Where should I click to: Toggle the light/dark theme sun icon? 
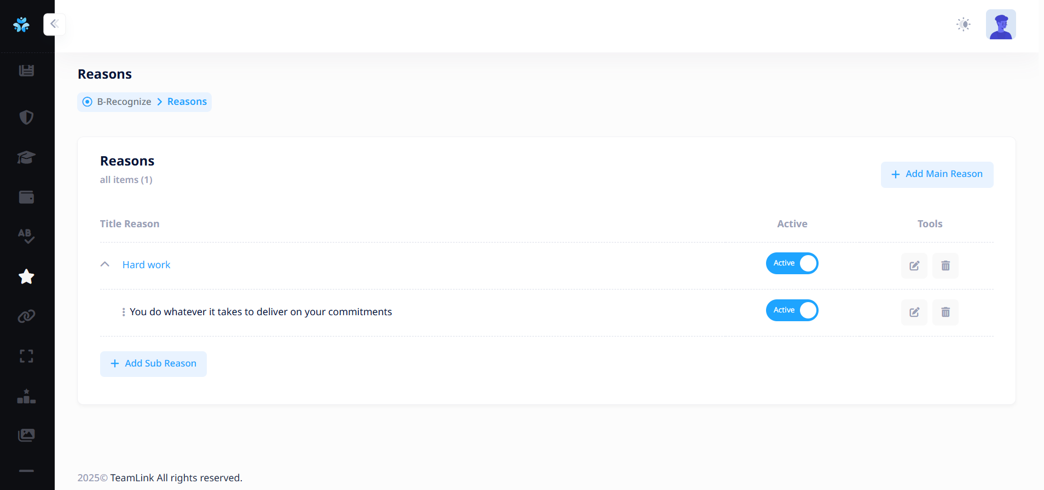[964, 25]
